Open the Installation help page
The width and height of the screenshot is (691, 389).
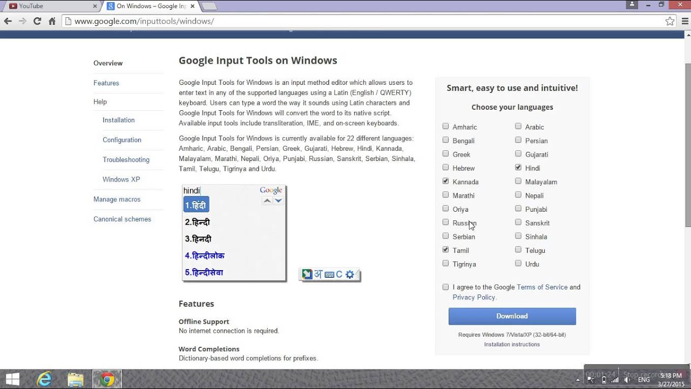coord(119,120)
